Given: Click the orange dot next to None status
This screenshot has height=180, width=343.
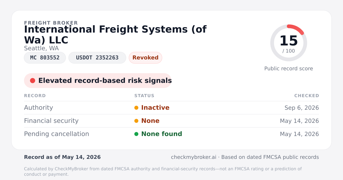Looking at the screenshot, I should coord(136,121).
